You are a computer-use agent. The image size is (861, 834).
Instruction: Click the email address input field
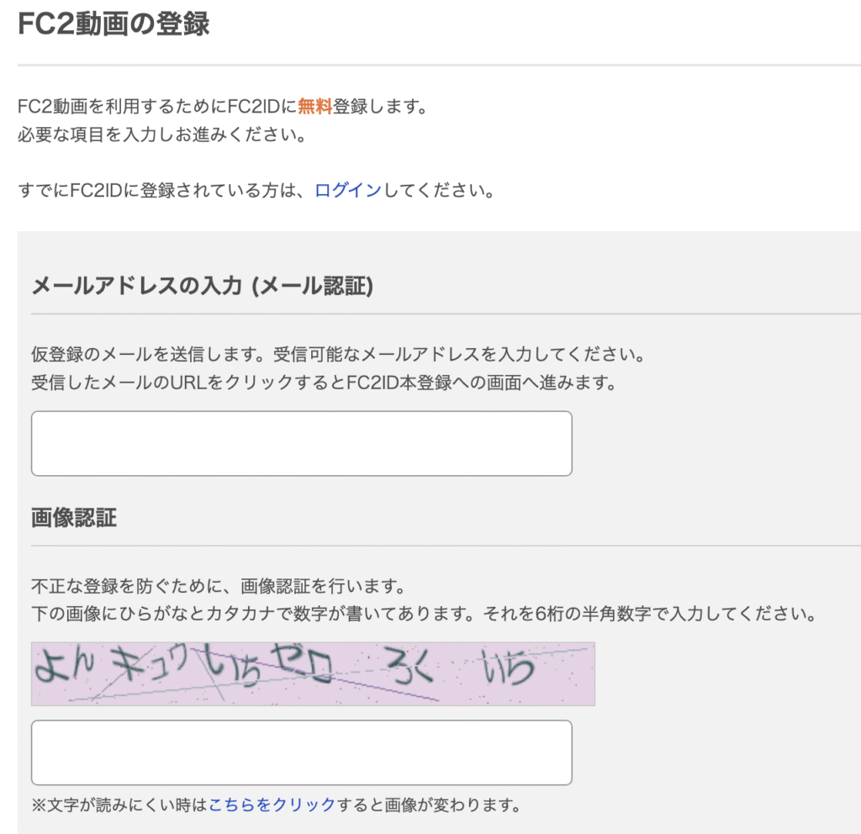point(301,443)
